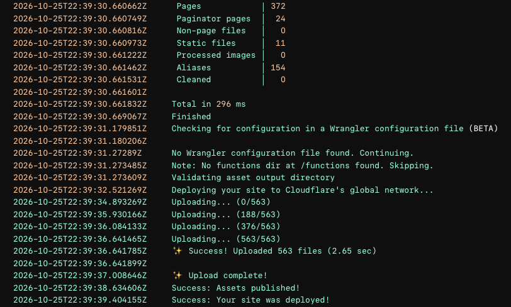Click timestamp 2026-10-25T22:39:39.404155Z

click(80, 300)
